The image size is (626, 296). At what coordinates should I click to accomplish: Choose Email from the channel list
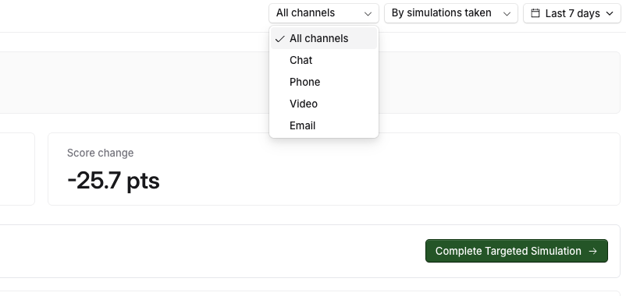pos(324,126)
